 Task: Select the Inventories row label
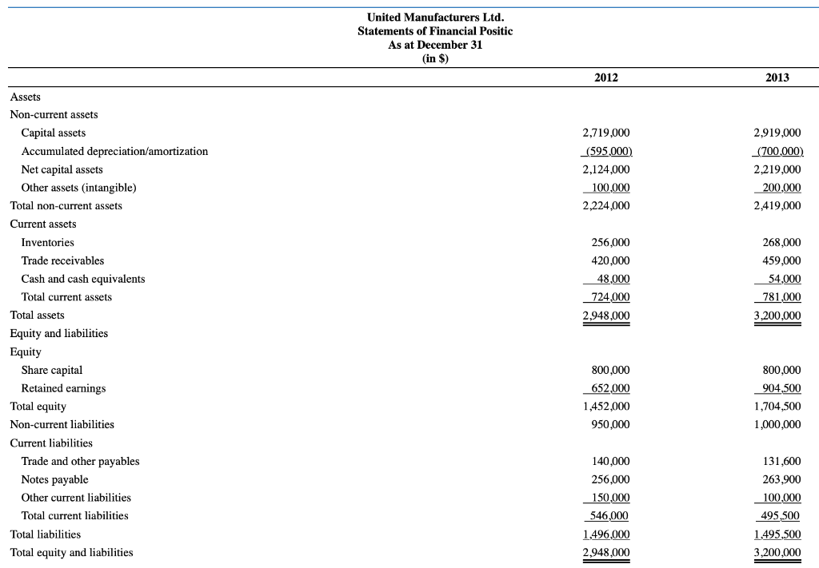(x=47, y=242)
